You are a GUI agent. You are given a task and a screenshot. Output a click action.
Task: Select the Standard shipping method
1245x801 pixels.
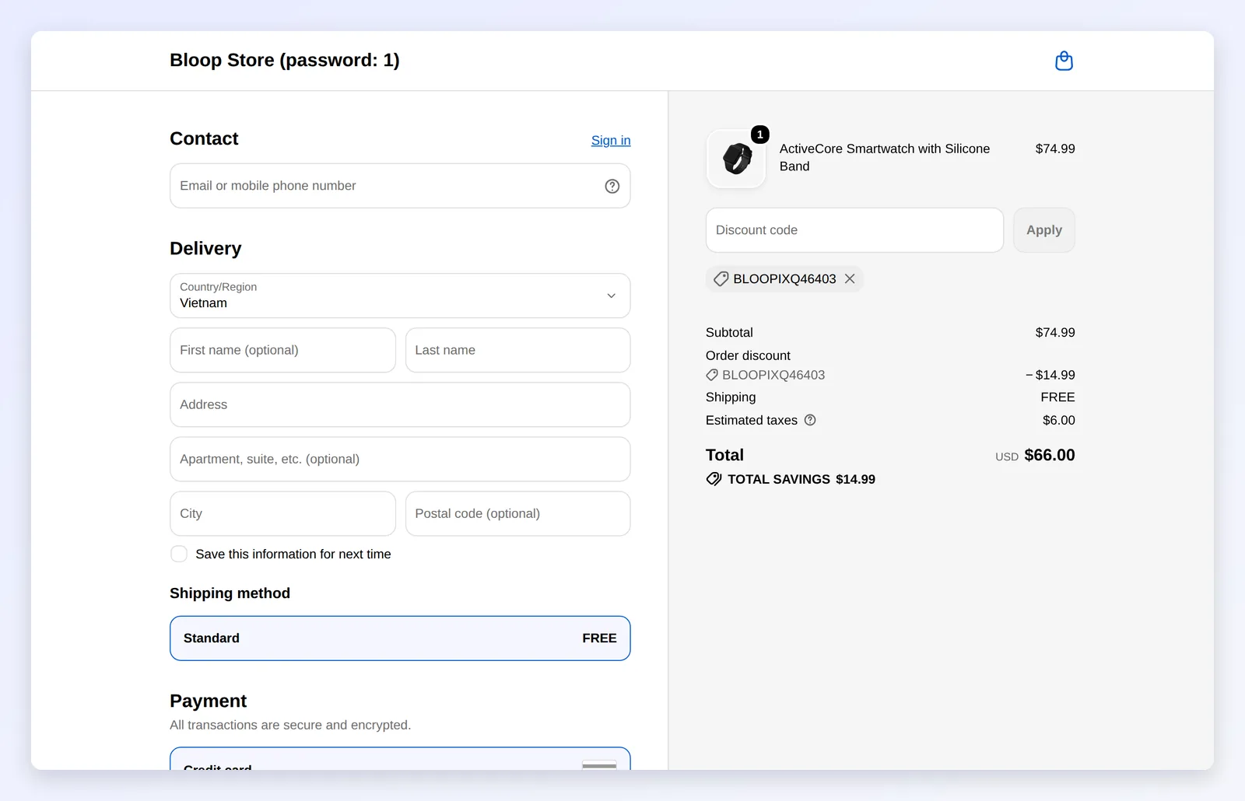400,638
